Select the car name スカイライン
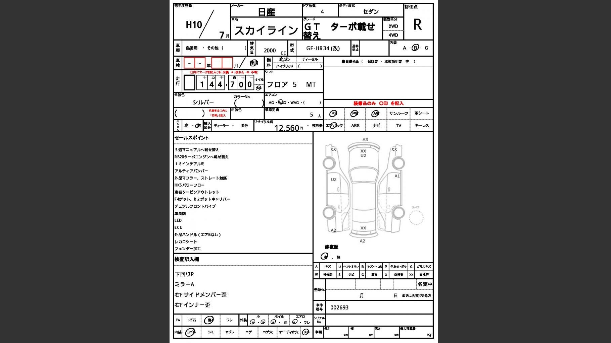Image resolution: width=611 pixels, height=343 pixels. [266, 30]
